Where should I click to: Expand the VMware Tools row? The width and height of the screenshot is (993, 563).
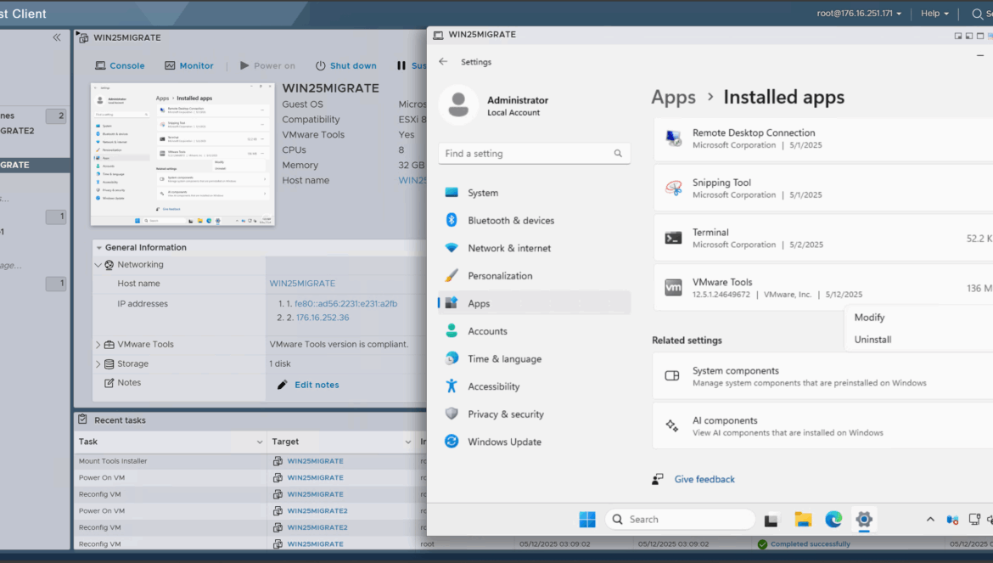tap(98, 345)
